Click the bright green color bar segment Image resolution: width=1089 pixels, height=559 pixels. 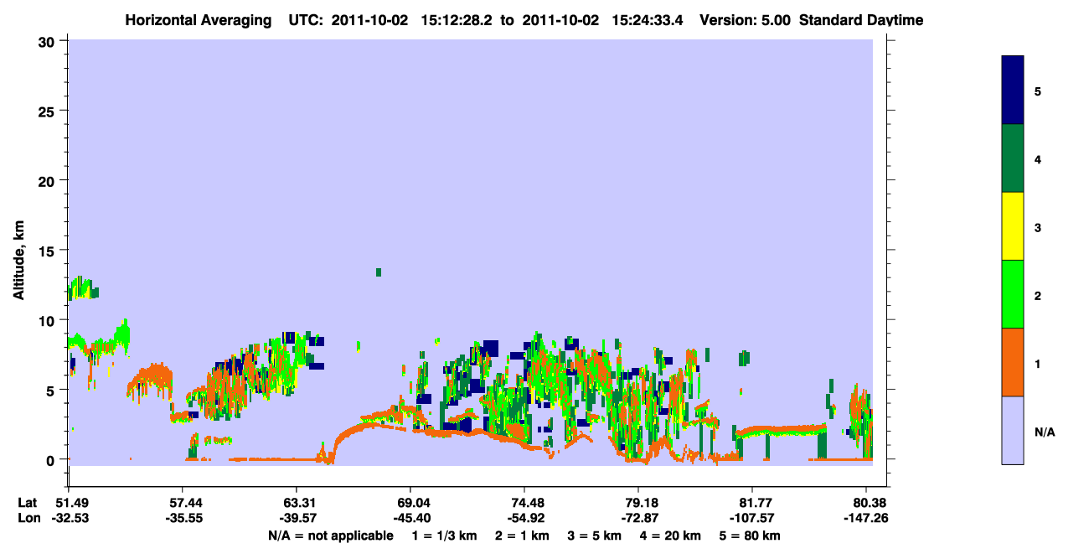(1013, 294)
